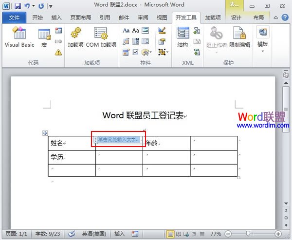The image size is (292, 240).
Task: Switch to the 插入 tab
Action: 56,18
